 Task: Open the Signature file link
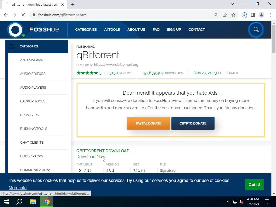pyautogui.click(x=168, y=170)
